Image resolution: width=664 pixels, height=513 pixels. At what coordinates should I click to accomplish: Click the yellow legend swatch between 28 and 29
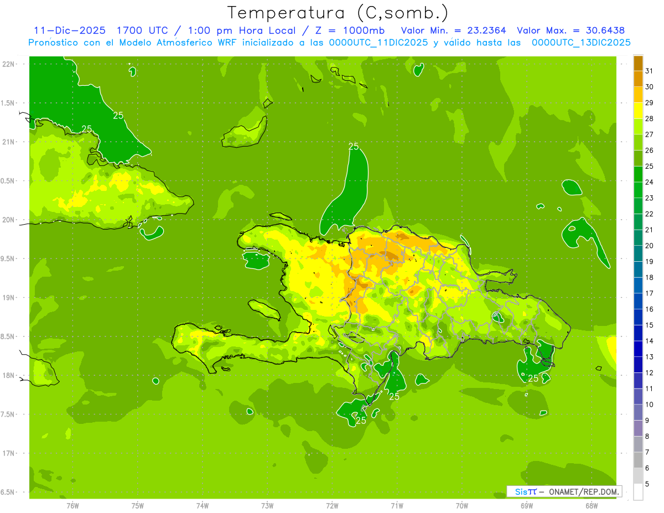tap(638, 110)
